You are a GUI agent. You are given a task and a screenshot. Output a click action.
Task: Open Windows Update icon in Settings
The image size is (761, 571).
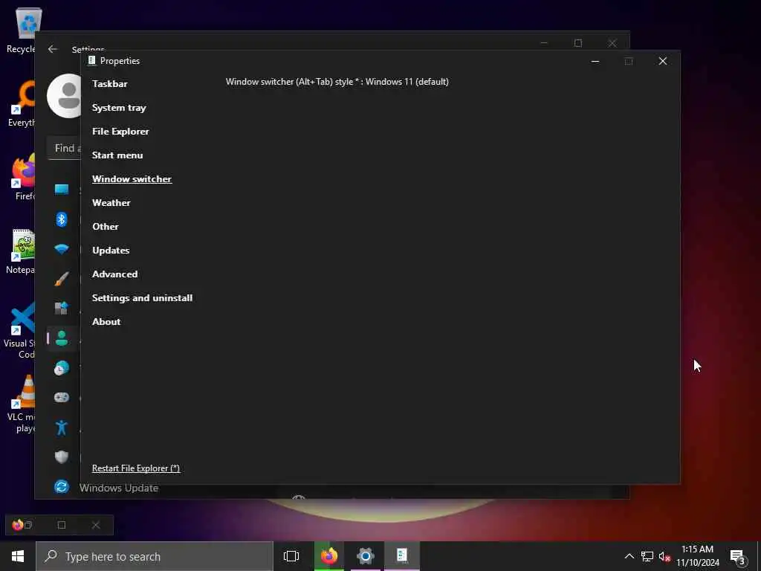[62, 486]
